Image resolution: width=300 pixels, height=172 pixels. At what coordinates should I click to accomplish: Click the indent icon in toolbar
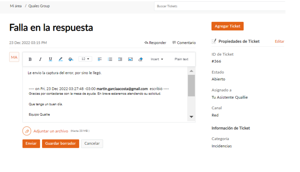[120, 59]
